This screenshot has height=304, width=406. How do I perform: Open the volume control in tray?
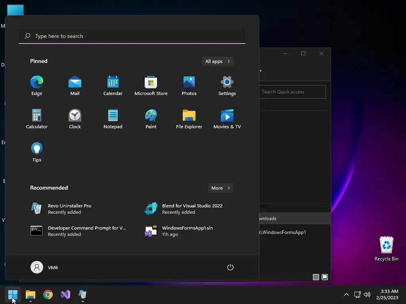[x=367, y=294]
